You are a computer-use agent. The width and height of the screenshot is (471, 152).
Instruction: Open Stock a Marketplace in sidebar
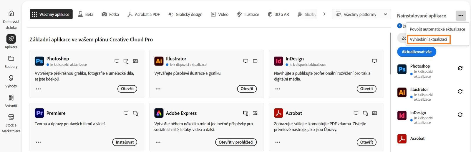click(x=11, y=123)
